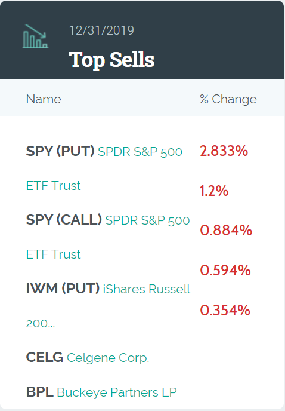The width and height of the screenshot is (285, 411).
Task: Click the declining bar chart icon
Action: pyautogui.click(x=35, y=36)
